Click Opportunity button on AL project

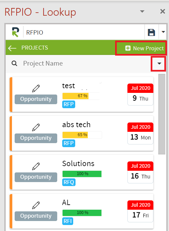click(36, 216)
